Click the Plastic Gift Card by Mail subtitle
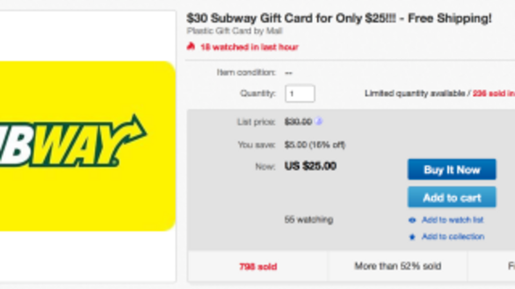This screenshot has height=289, width=515. (234, 30)
